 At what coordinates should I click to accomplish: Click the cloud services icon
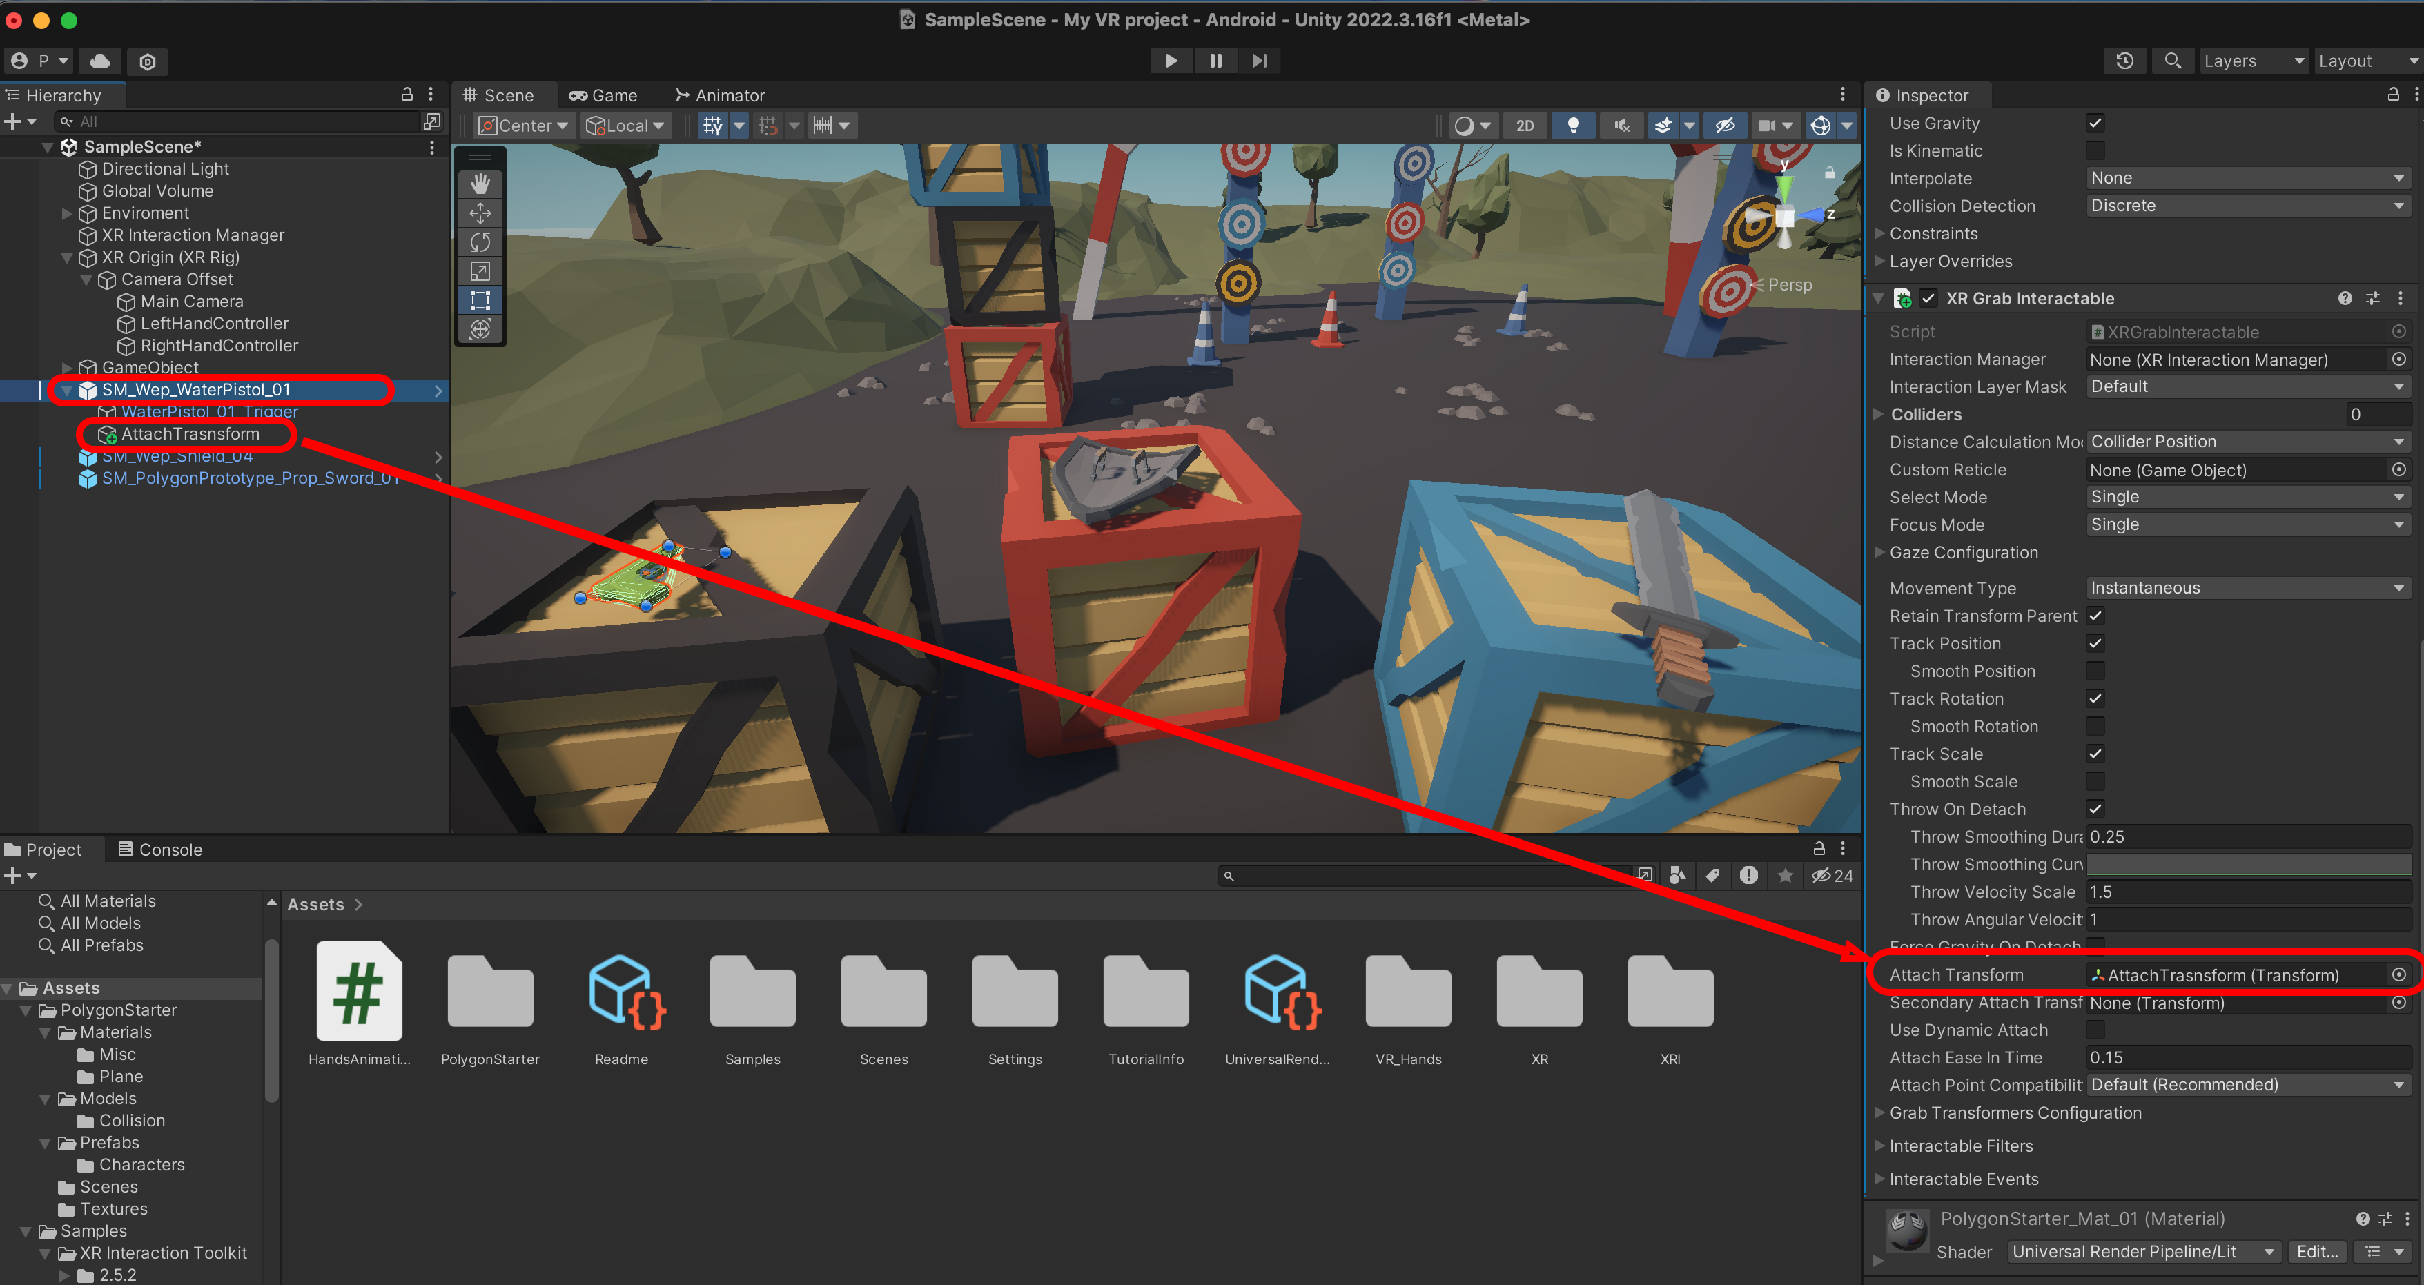coord(100,61)
